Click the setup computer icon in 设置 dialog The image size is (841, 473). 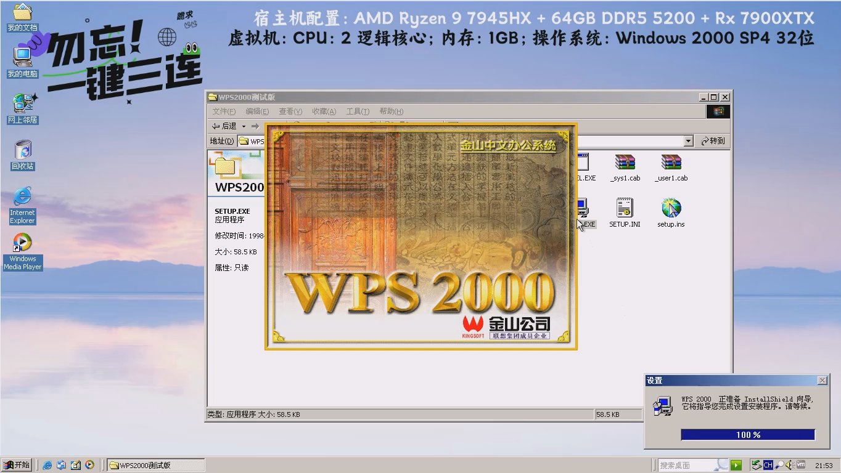(663, 406)
